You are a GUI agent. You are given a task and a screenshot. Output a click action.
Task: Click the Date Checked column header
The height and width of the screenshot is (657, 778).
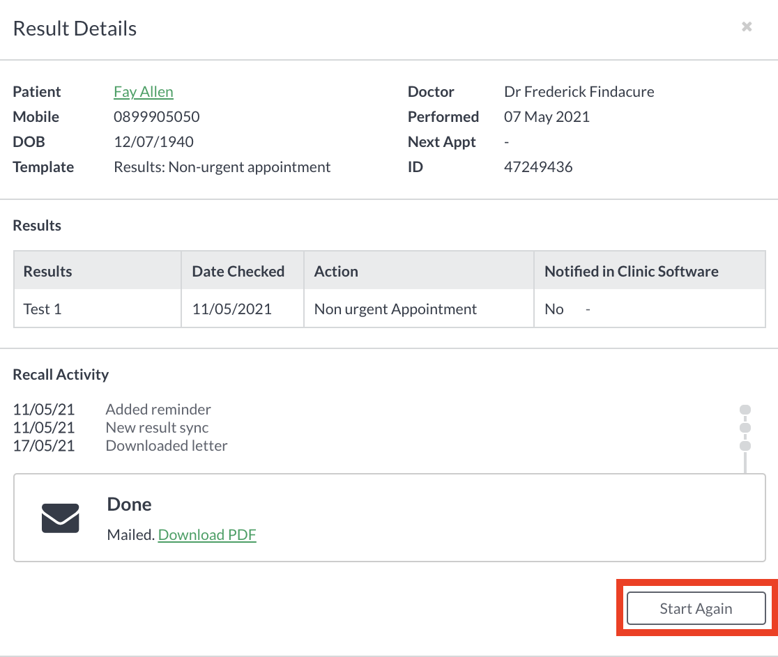point(243,271)
